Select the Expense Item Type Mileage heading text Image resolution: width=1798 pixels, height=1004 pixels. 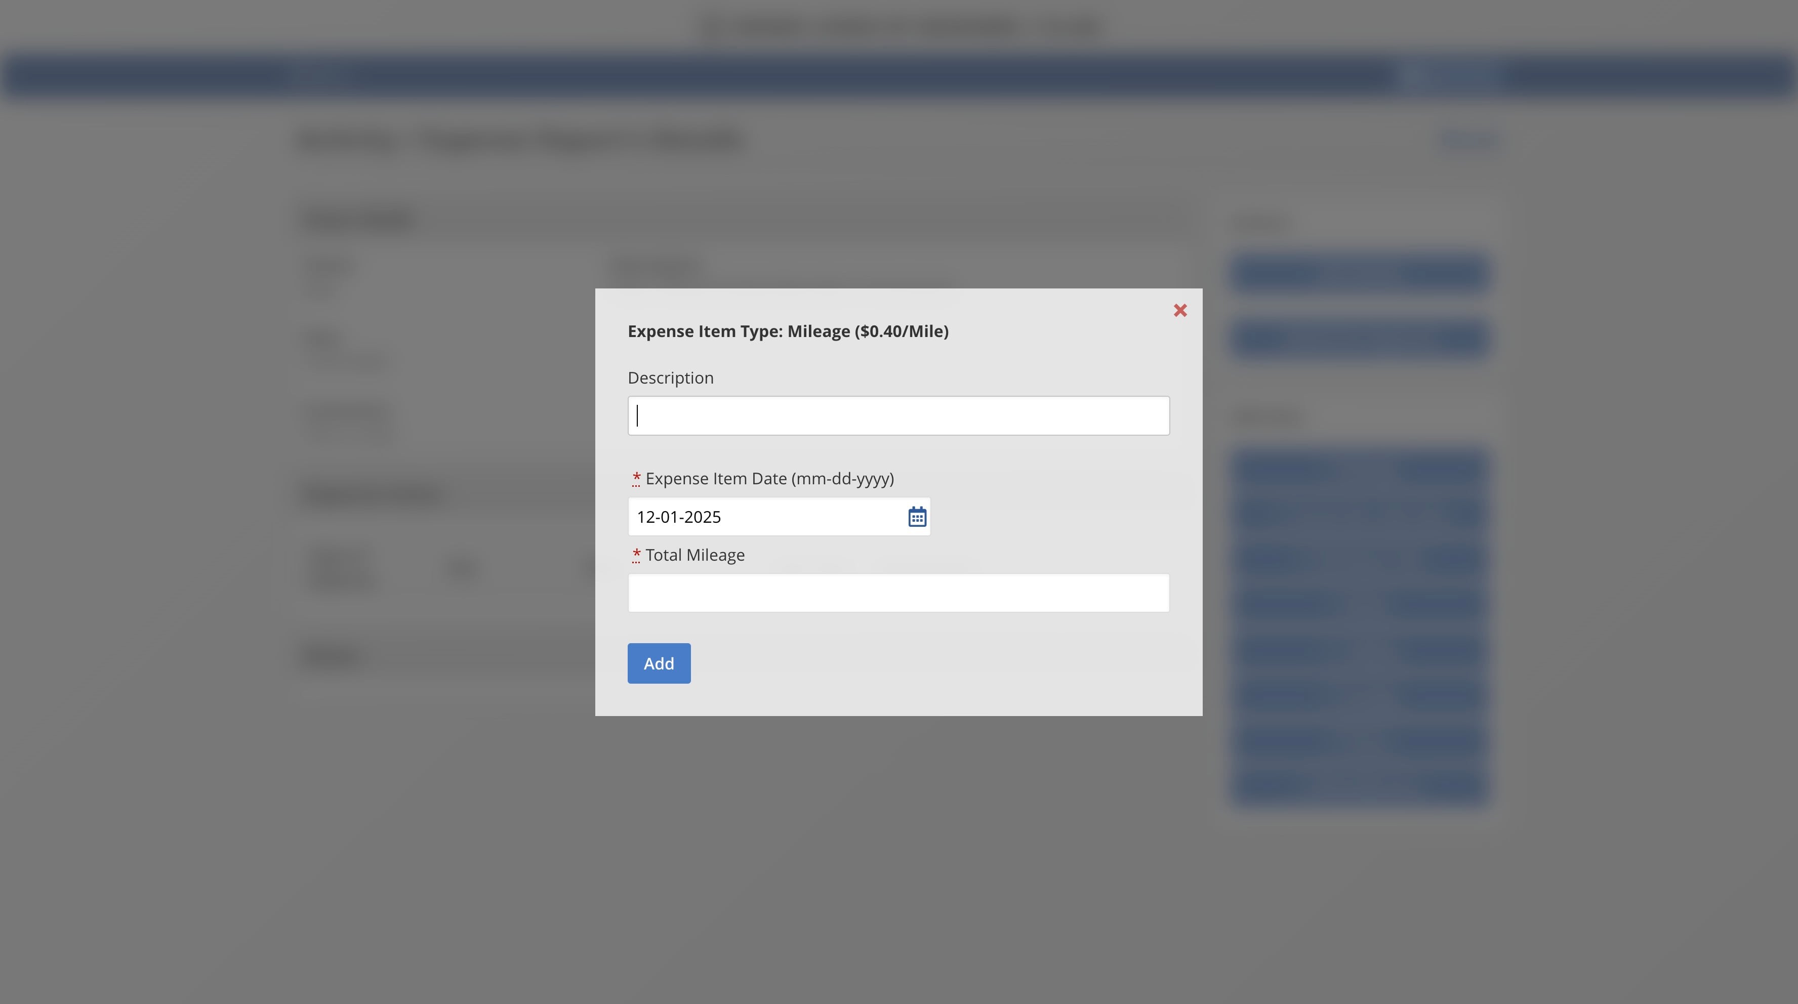coord(787,331)
